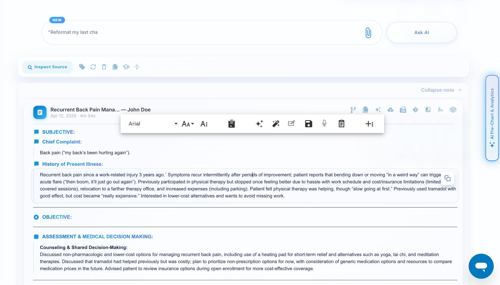Screen dimensions: 500x285
Task: Click the text style options A icon
Action: point(204,124)
